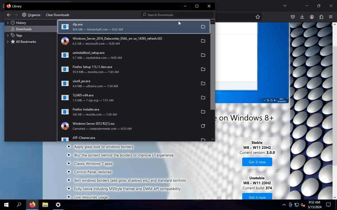Select the uiso9_pe.exe download entry

coord(134,83)
